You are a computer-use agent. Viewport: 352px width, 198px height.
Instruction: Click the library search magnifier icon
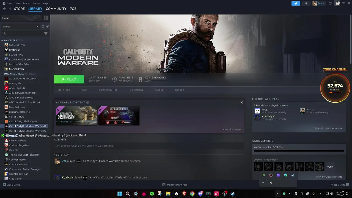tap(4, 33)
